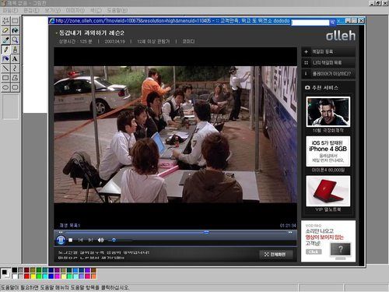
Task: Click the foreground/background color indicator box
Action: click(x=5, y=273)
